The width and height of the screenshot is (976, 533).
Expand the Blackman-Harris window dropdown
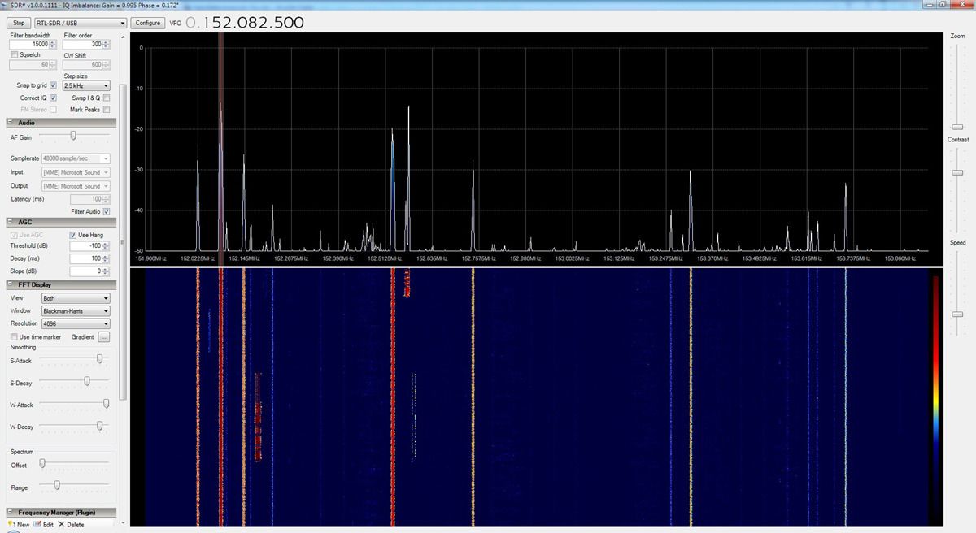pos(75,311)
